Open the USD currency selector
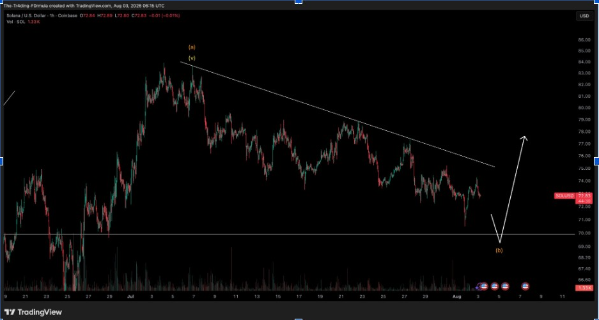Viewport: 599px width, 320px height. coord(584,16)
